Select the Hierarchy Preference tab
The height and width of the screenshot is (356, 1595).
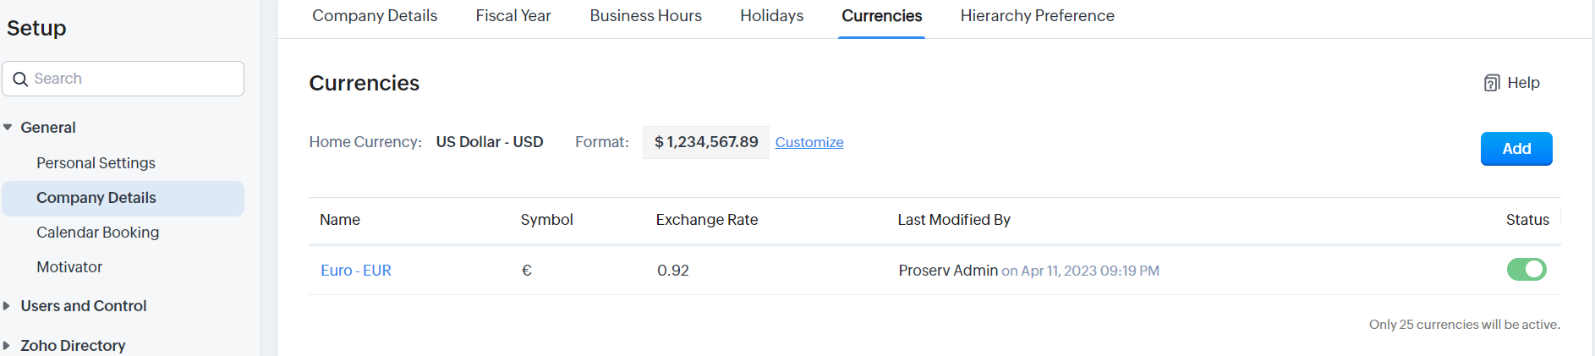point(1038,16)
